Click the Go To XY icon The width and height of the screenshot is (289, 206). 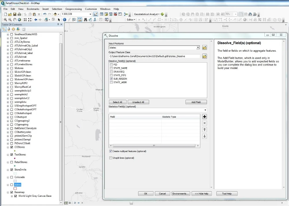pos(95,20)
